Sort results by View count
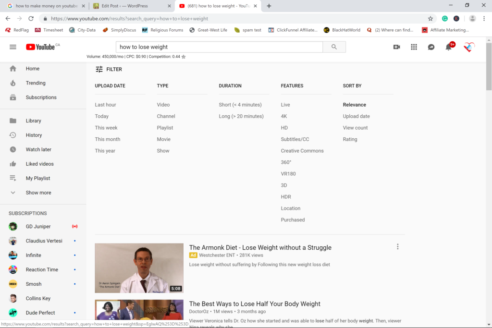 [355, 128]
